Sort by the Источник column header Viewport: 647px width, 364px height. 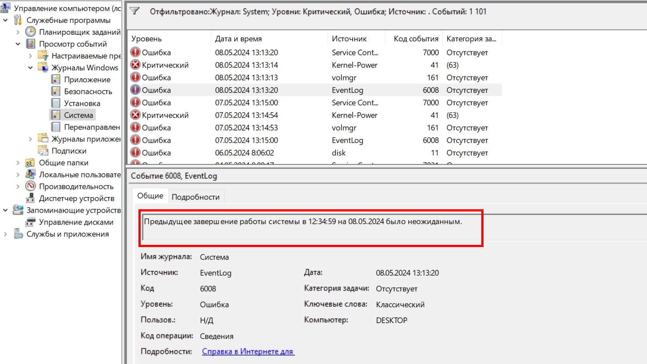pyautogui.click(x=356, y=39)
